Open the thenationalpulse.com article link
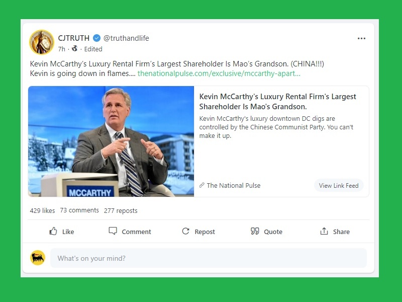The height and width of the screenshot is (302, 402). coord(219,73)
